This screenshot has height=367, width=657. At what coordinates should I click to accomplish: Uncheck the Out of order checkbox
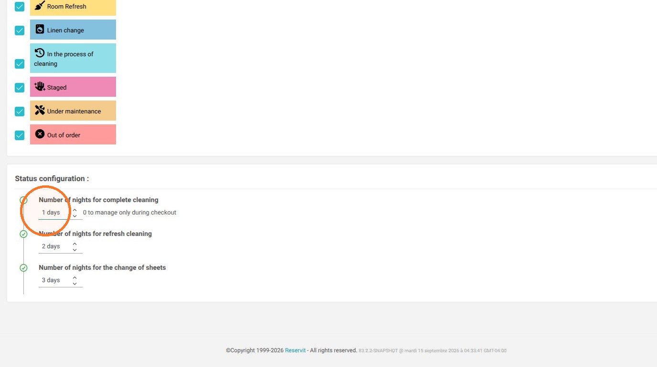click(20, 135)
